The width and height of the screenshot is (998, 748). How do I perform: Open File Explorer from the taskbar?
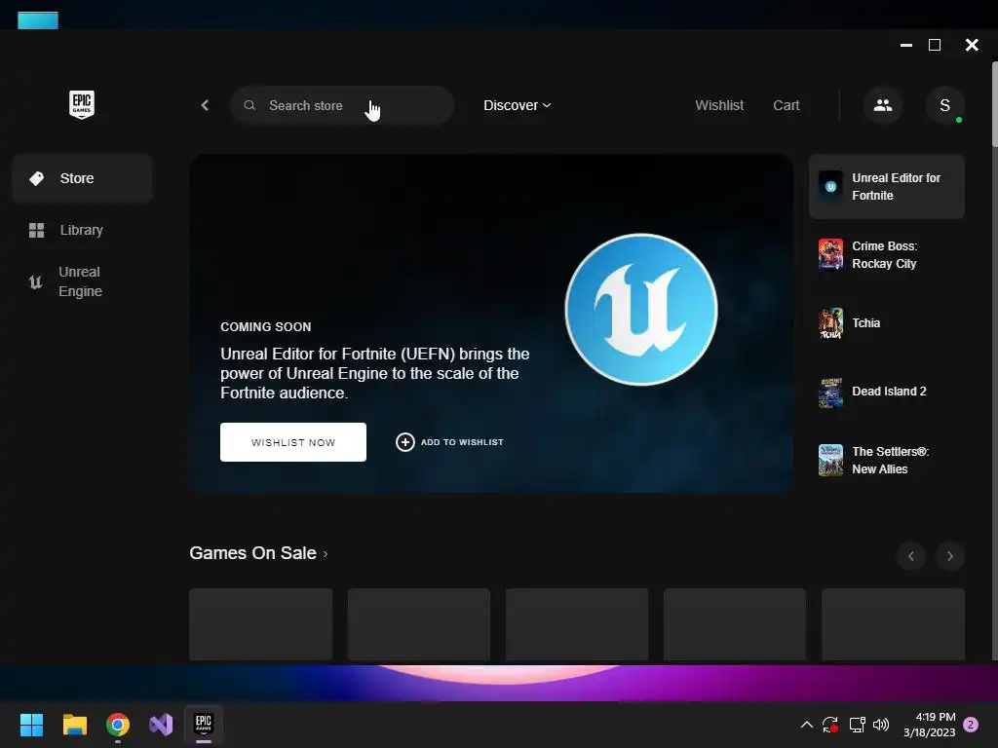point(74,725)
